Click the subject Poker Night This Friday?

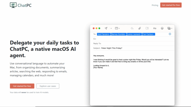(x=112, y=48)
